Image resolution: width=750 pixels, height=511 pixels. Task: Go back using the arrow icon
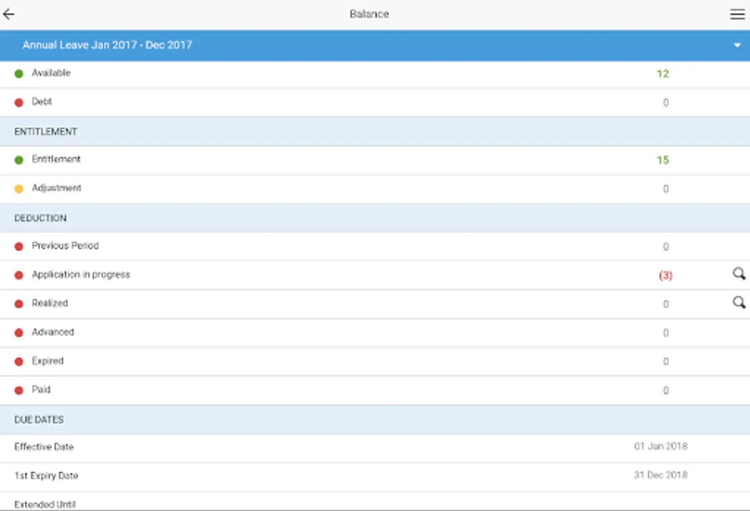click(9, 14)
